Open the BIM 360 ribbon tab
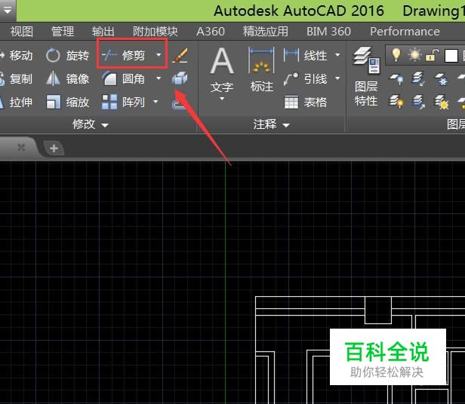This screenshot has width=465, height=404. [x=328, y=32]
